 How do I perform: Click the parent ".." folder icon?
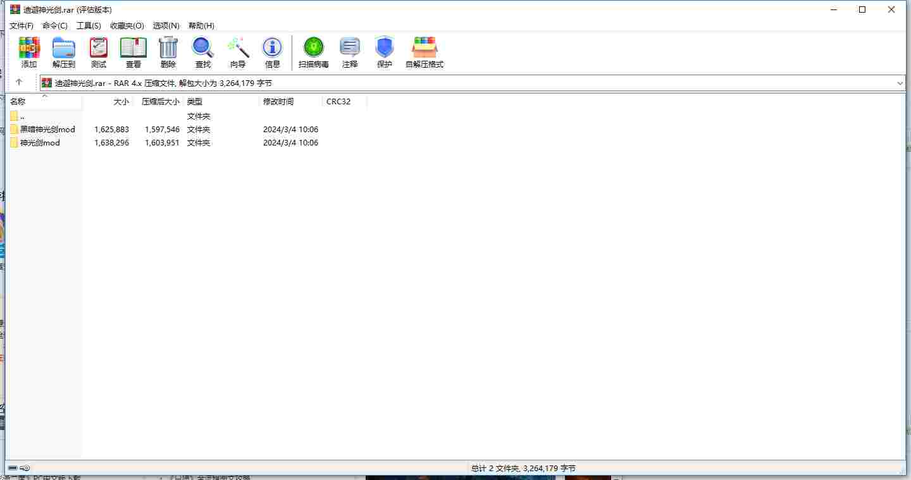15,116
